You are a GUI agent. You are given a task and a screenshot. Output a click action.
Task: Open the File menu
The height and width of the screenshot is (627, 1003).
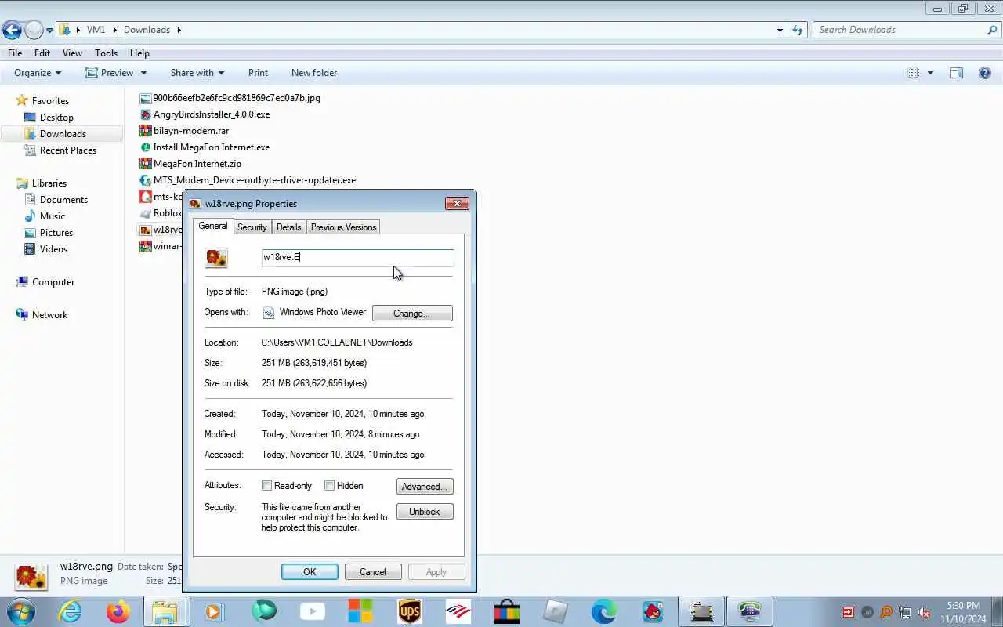[x=15, y=53]
